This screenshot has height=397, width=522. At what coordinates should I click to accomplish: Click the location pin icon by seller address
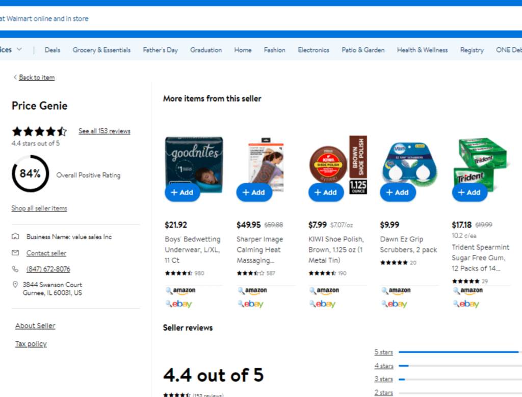coord(15,285)
